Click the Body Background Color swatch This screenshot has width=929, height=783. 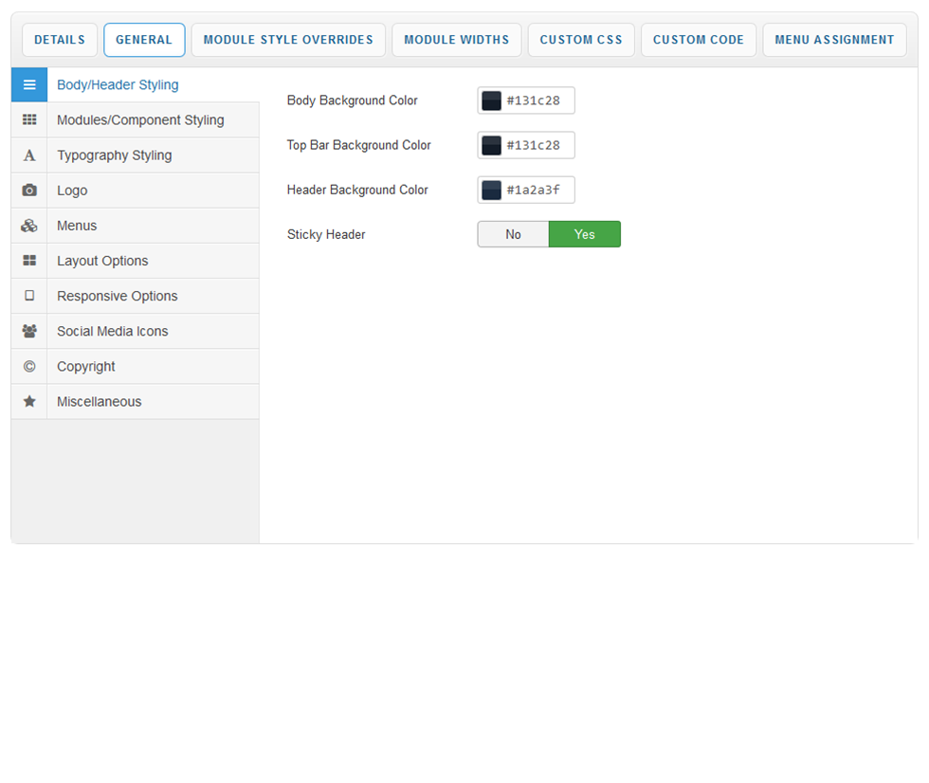(x=491, y=100)
